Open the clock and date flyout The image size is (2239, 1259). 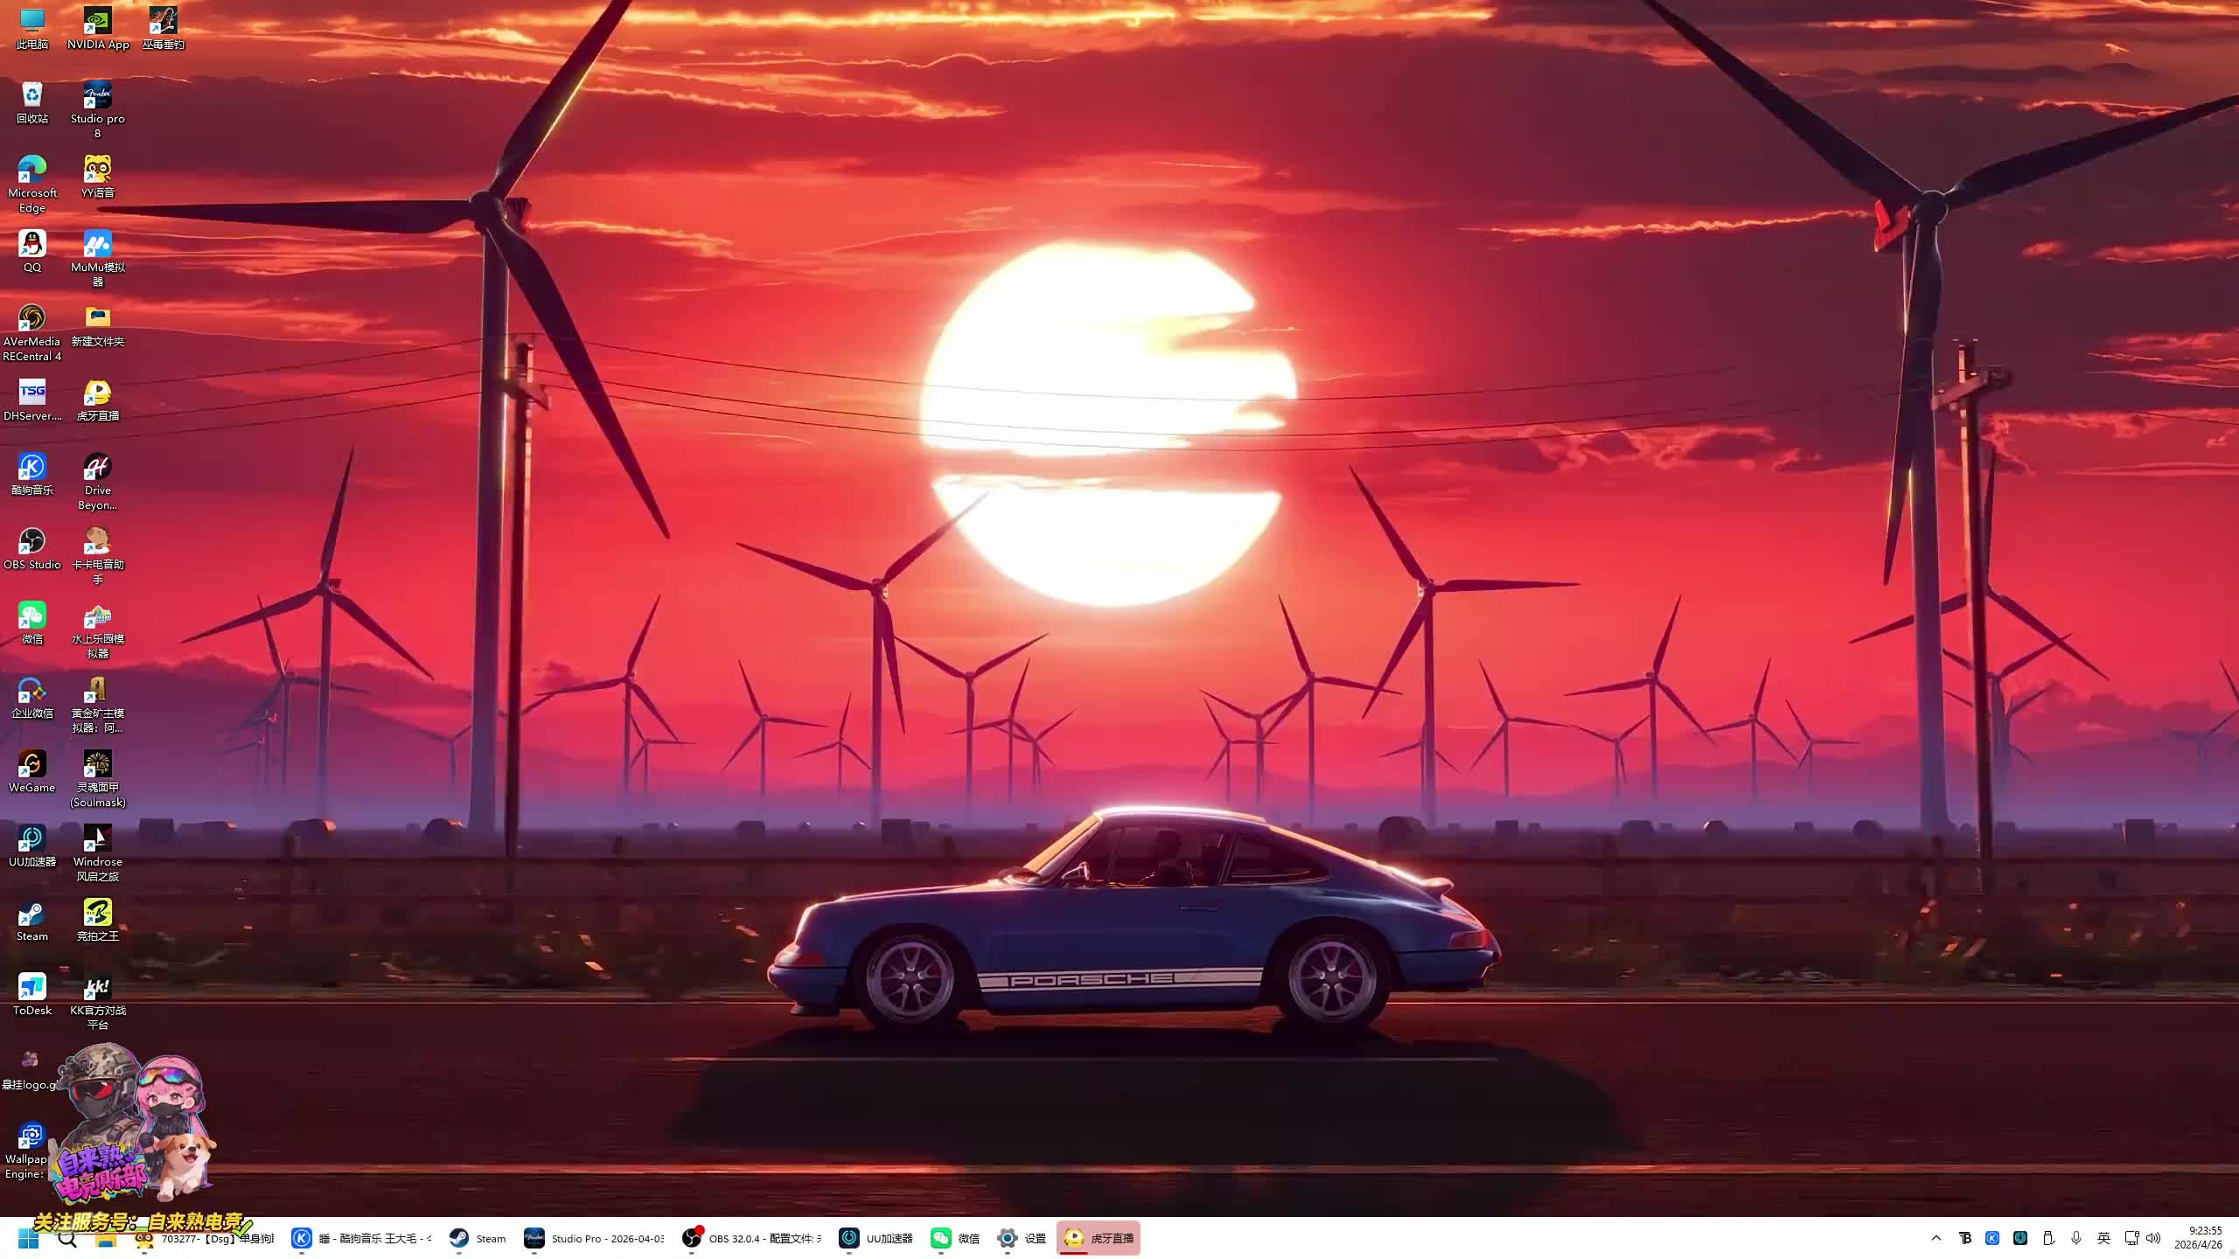coord(2197,1237)
